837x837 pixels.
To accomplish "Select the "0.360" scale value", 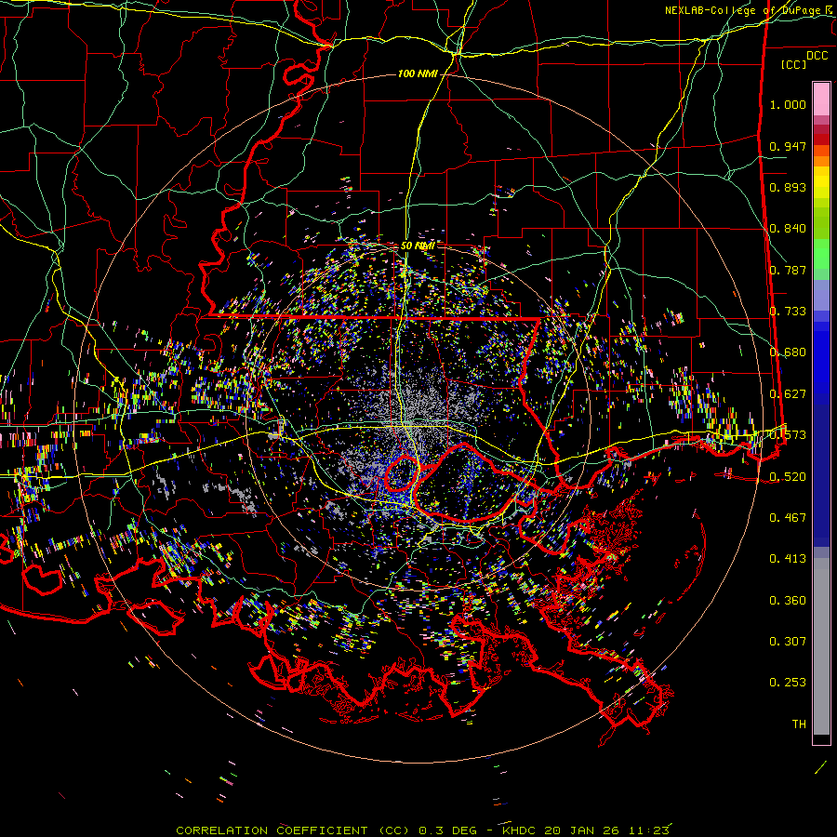I will pyautogui.click(x=788, y=601).
